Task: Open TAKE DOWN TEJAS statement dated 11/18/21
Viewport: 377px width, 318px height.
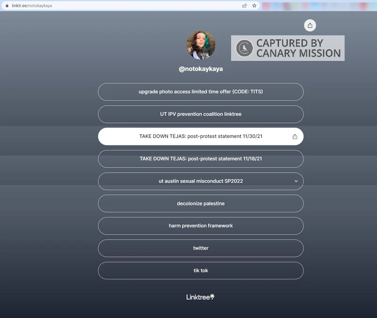Action: 200,159
